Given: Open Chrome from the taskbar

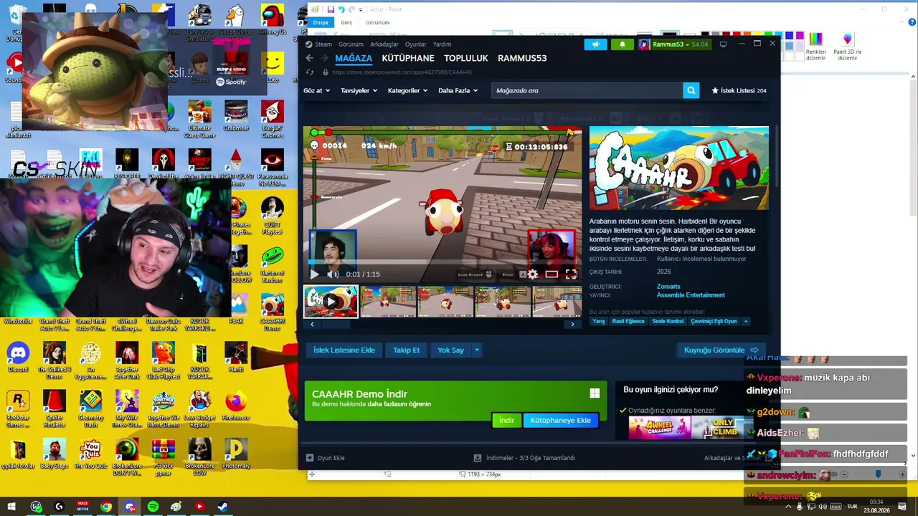Looking at the screenshot, I should (106, 507).
